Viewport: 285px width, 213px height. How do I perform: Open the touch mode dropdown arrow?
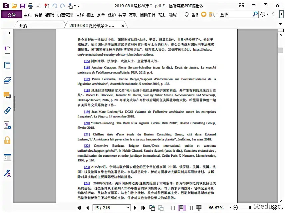pyautogui.click(x=75, y=6)
